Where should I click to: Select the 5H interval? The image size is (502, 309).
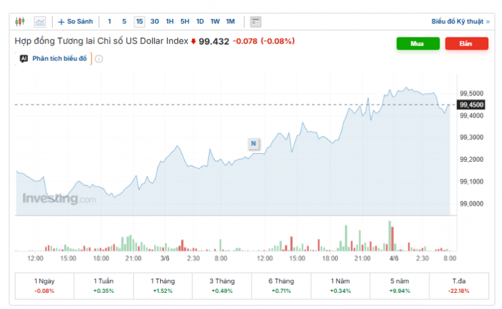[185, 22]
